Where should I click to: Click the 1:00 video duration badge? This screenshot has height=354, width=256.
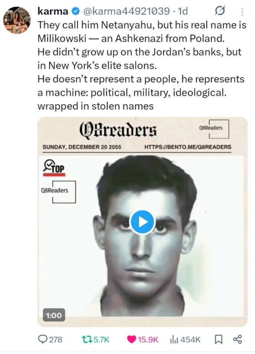click(x=54, y=315)
